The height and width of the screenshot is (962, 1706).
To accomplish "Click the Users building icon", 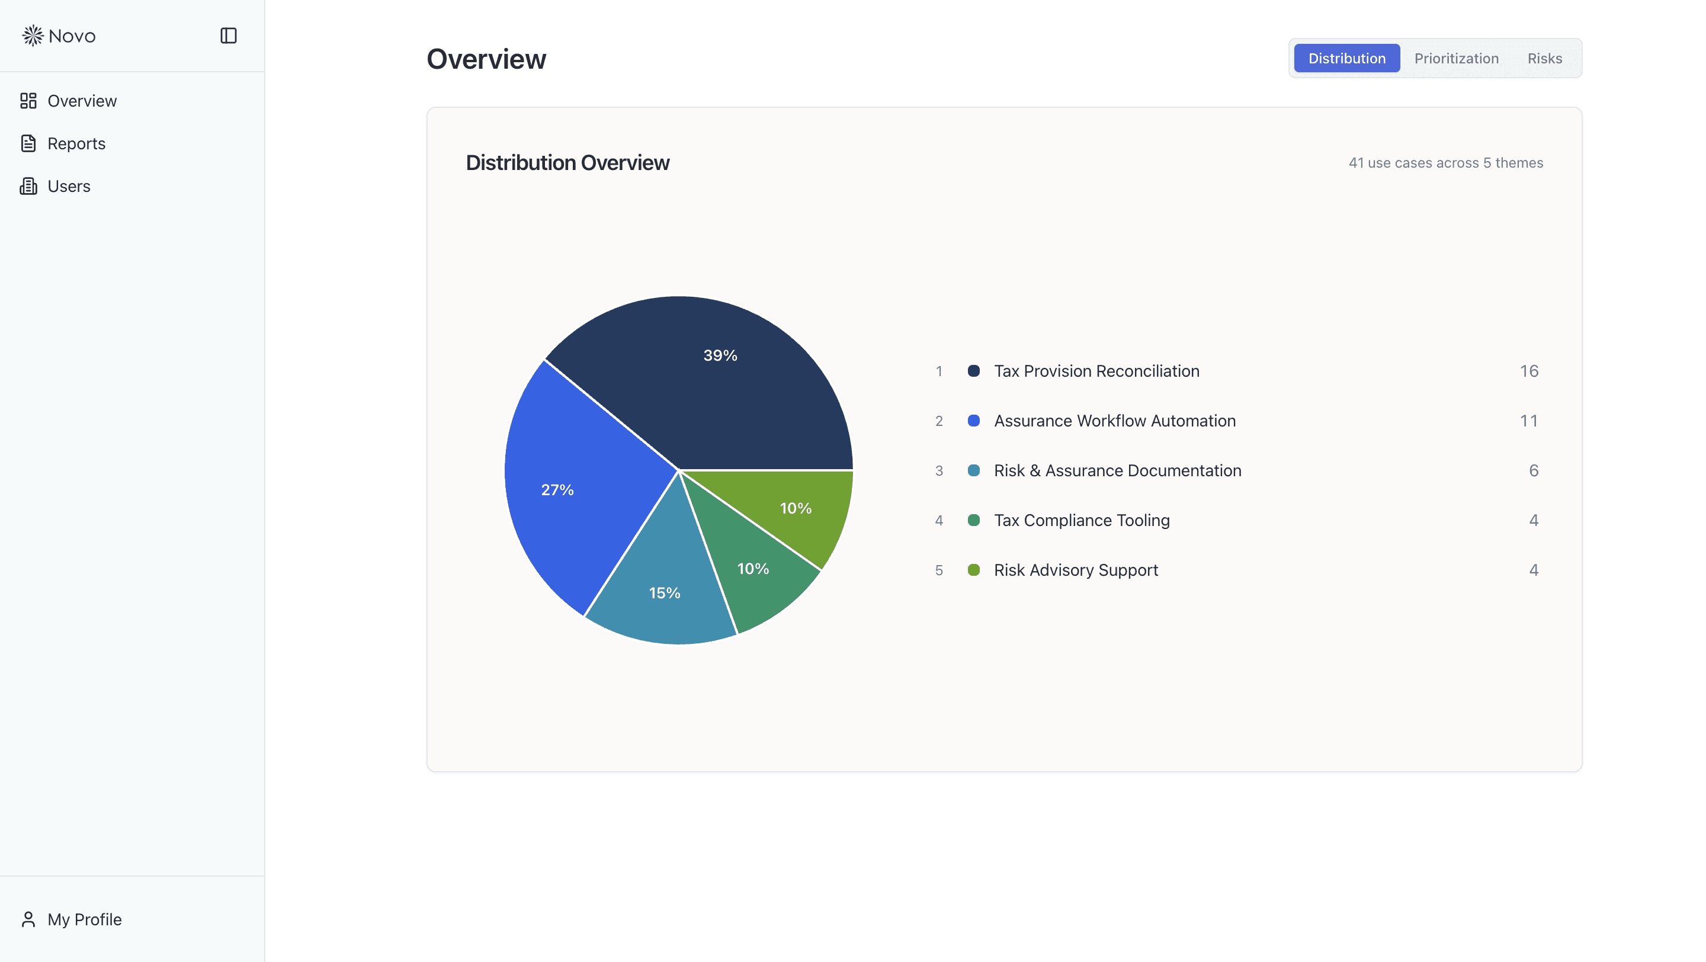I will pos(28,186).
